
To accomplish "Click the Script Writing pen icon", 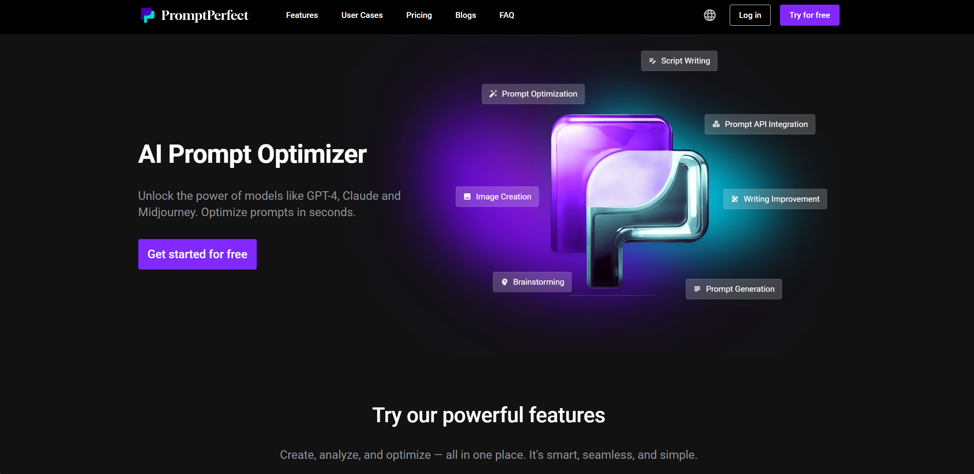I will point(653,61).
